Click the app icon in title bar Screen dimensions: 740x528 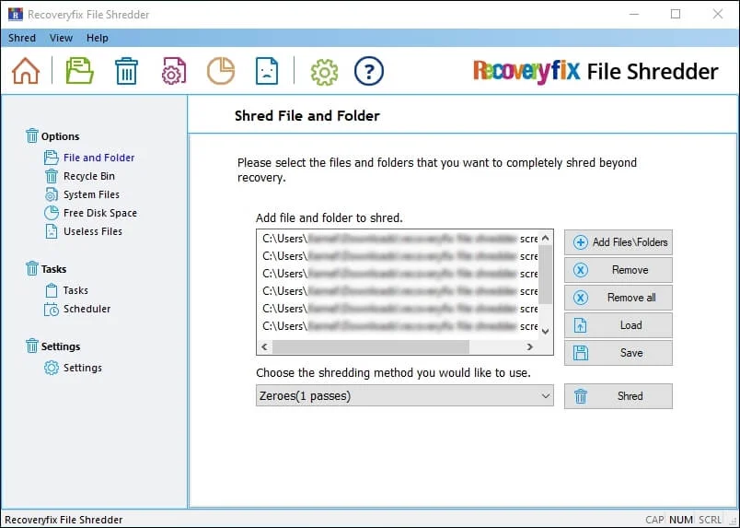(15, 14)
